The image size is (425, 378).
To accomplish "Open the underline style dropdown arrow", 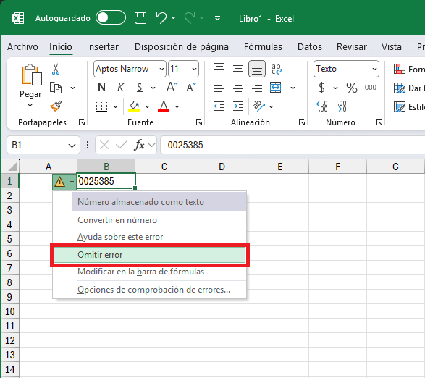I will tap(153, 88).
